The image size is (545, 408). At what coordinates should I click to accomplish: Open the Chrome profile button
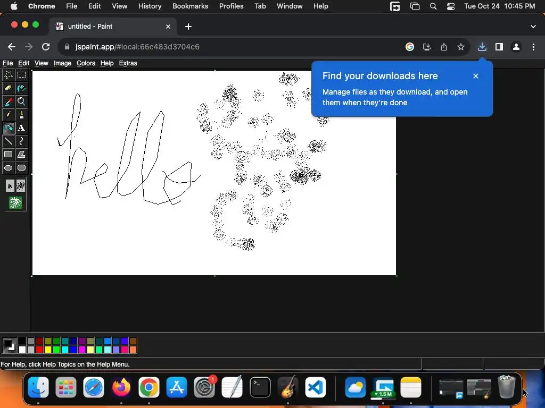(516, 47)
